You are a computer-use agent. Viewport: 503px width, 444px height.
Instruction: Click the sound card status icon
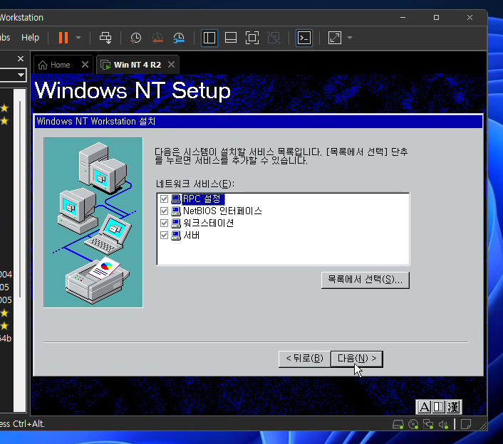[x=443, y=425]
